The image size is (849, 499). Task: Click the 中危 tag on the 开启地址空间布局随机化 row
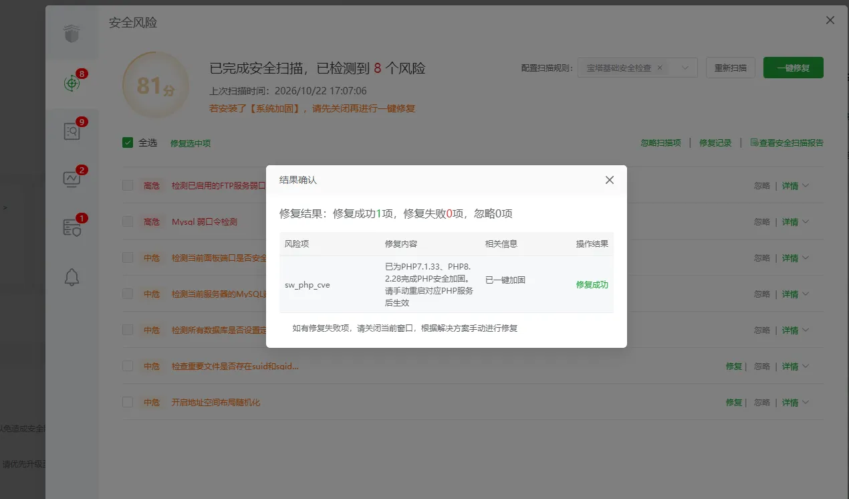pyautogui.click(x=152, y=403)
